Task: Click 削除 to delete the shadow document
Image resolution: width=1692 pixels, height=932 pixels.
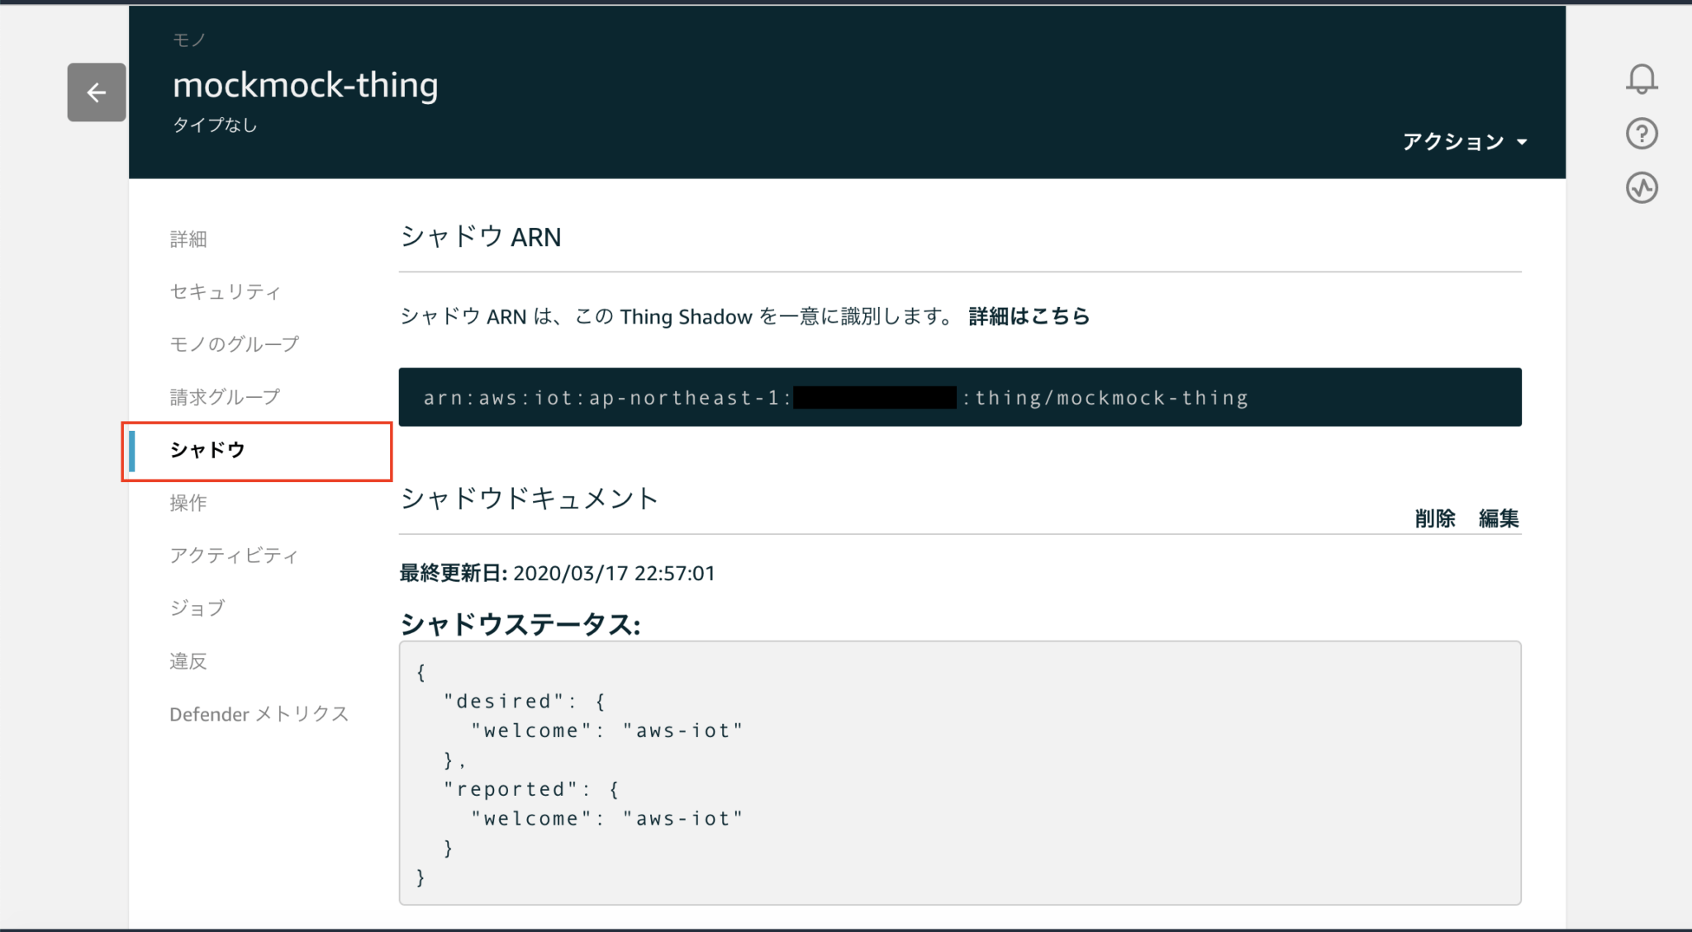Action: pos(1435,518)
